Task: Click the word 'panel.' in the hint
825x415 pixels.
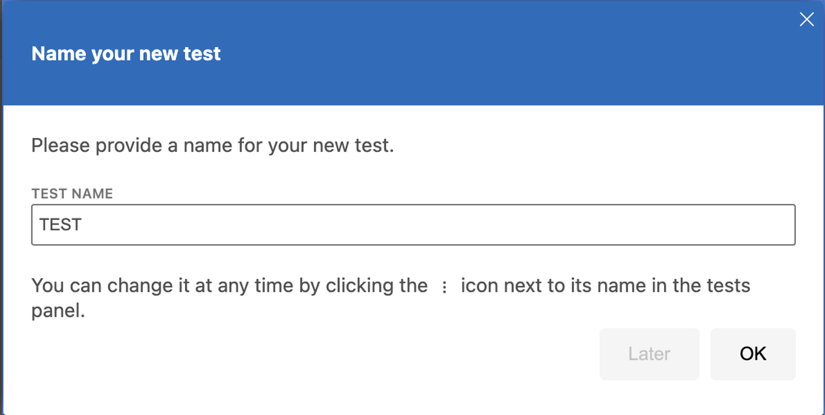Action: pyautogui.click(x=58, y=311)
